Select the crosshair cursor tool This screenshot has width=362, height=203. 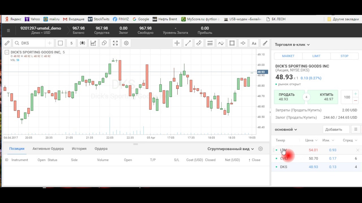tap(177, 43)
